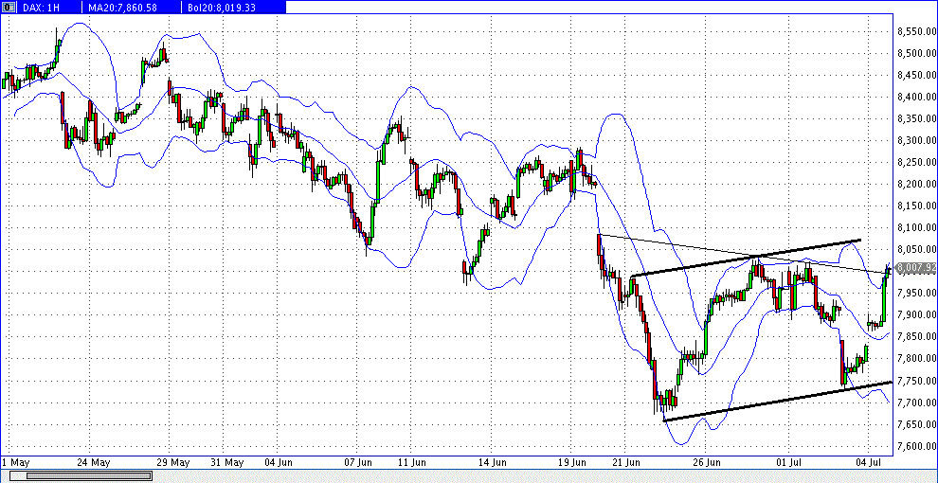Open the chart window system menu icon
The image size is (938, 483).
7,7
